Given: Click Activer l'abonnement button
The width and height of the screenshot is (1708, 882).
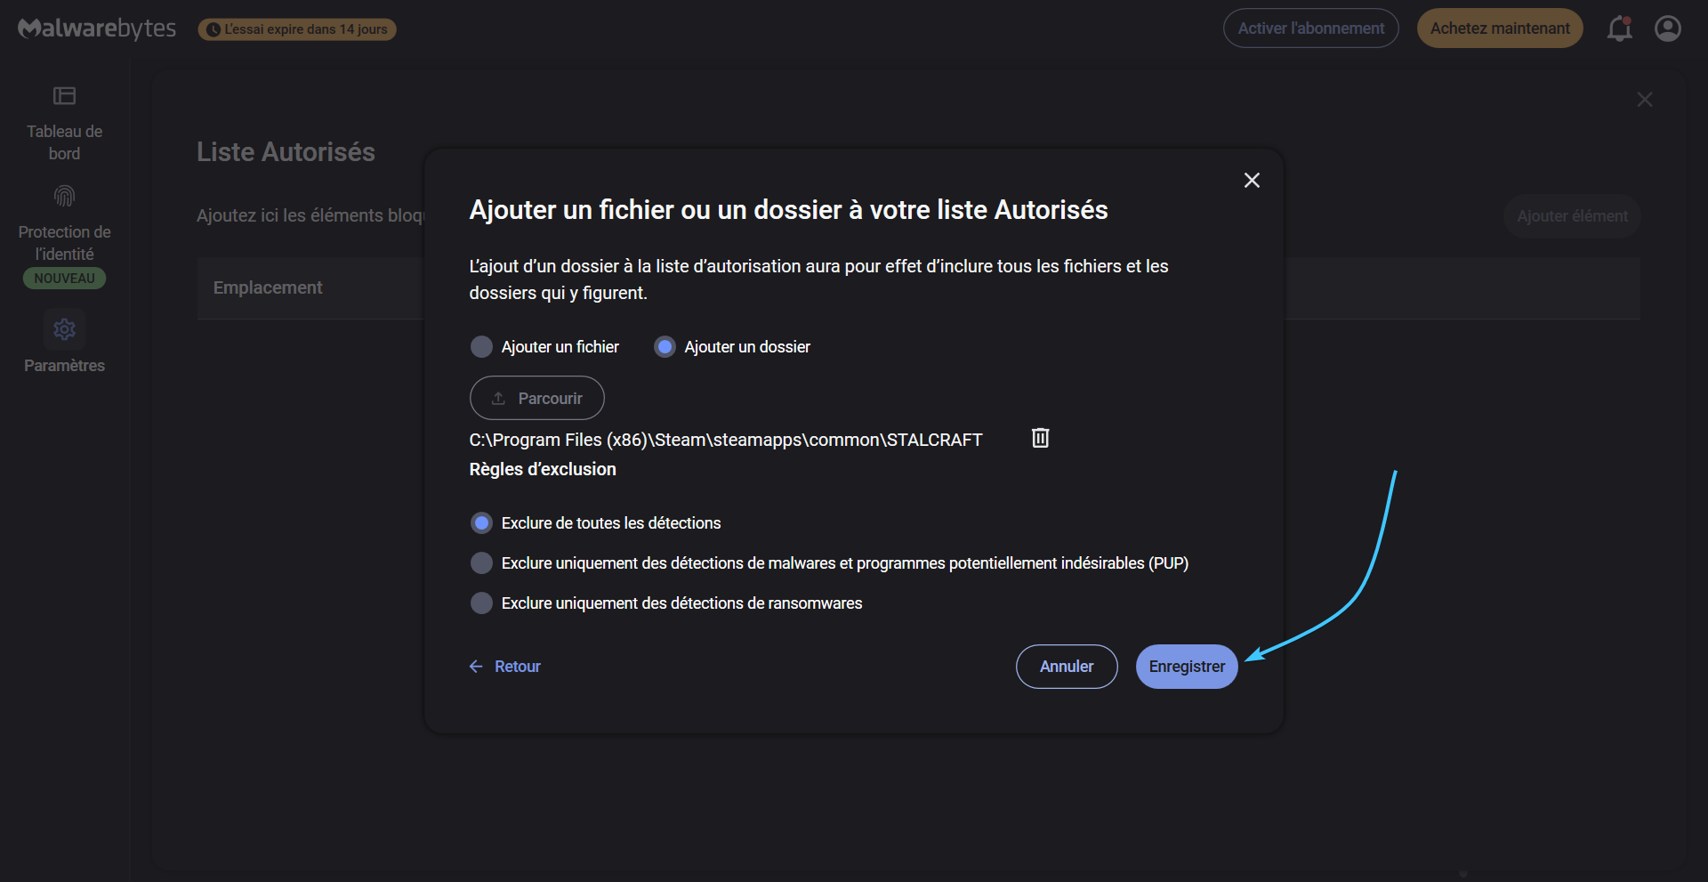Looking at the screenshot, I should click(x=1311, y=28).
